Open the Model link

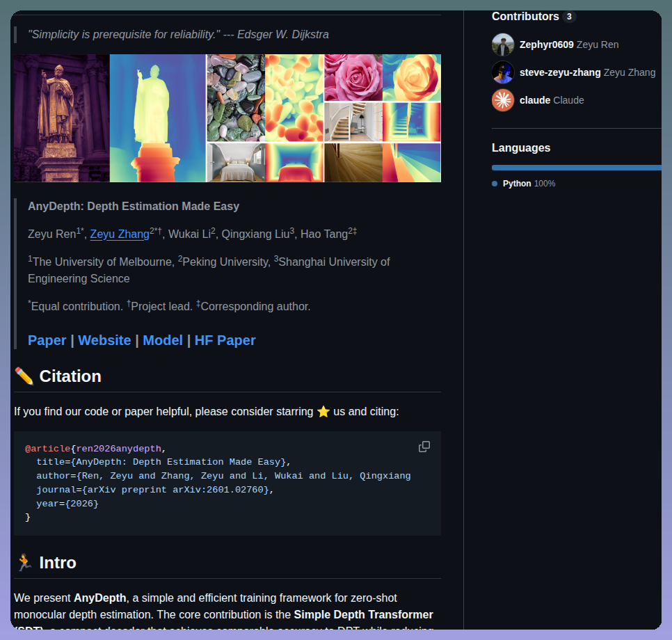tap(162, 340)
